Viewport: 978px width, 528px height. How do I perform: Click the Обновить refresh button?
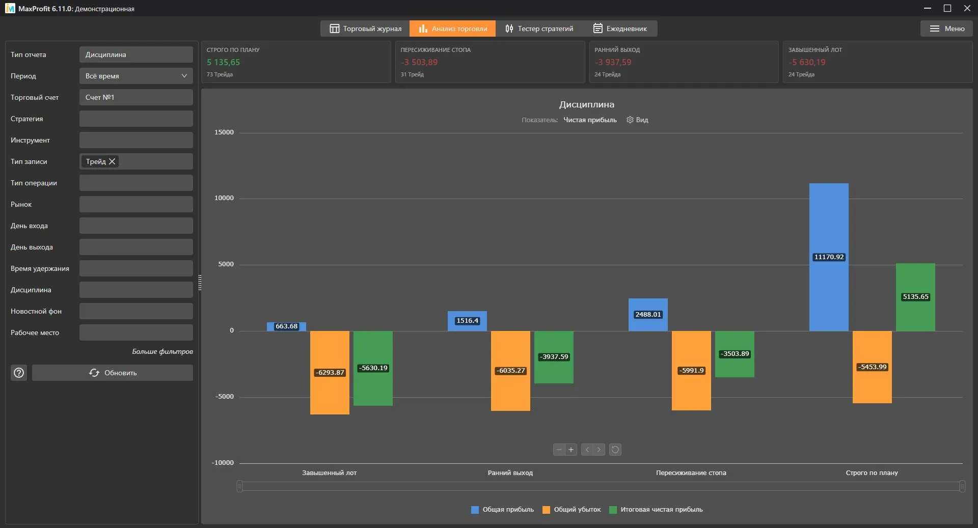pyautogui.click(x=113, y=373)
